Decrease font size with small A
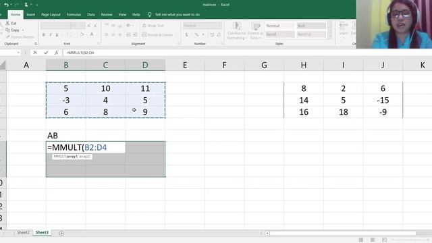Viewport: 432px width, 243px height. (95, 26)
